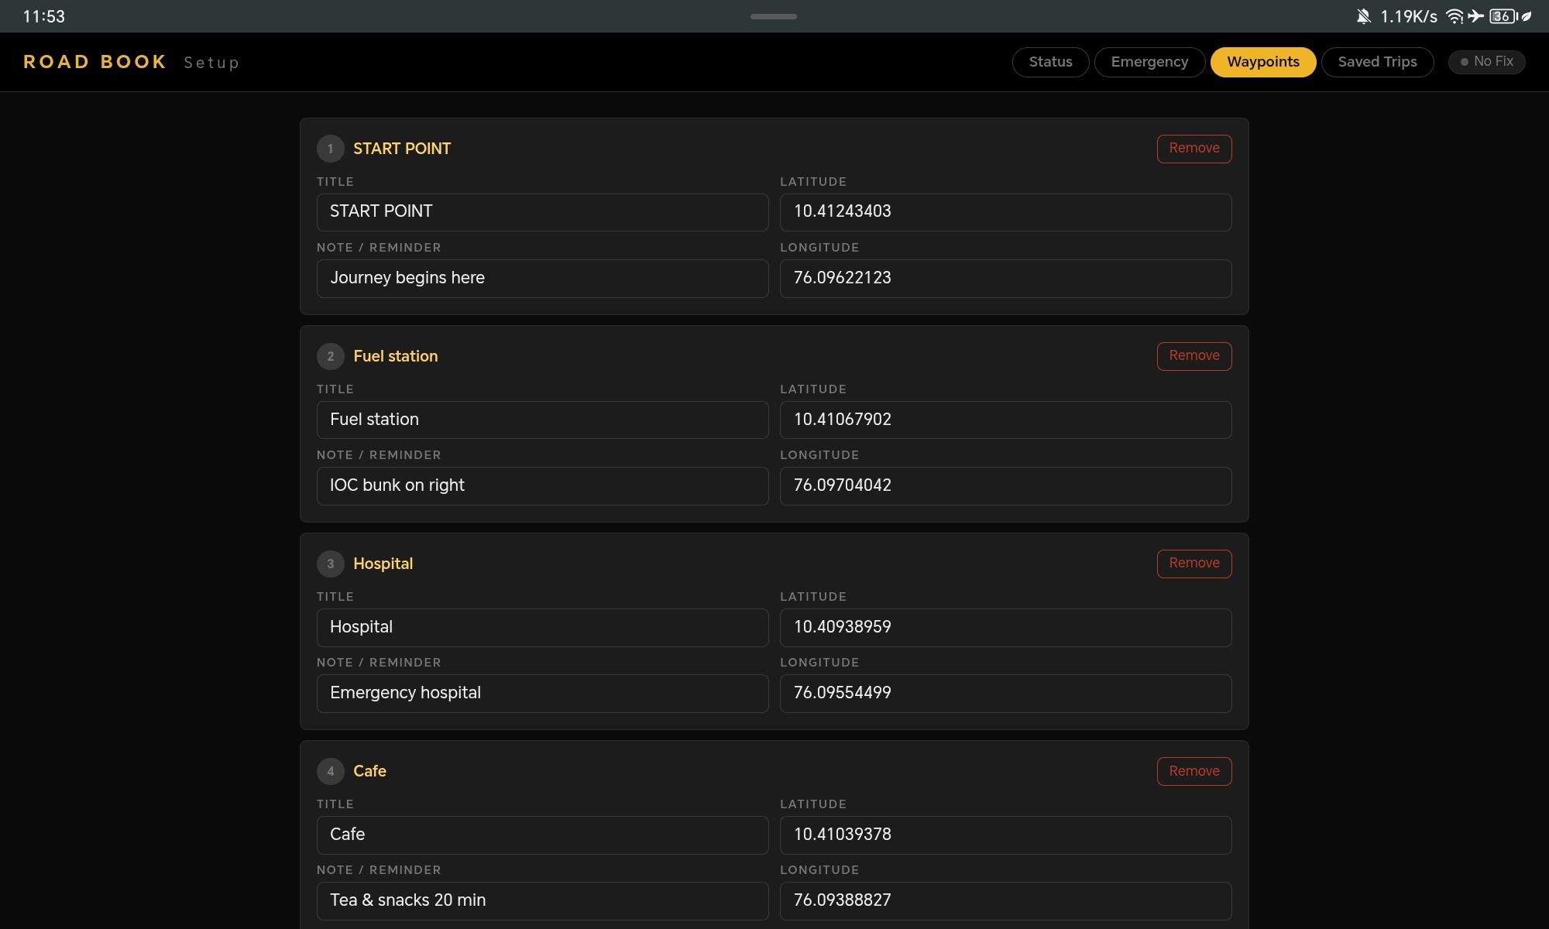Remove the Cafe waypoint
Viewport: 1549px width, 929px height.
(x=1194, y=771)
